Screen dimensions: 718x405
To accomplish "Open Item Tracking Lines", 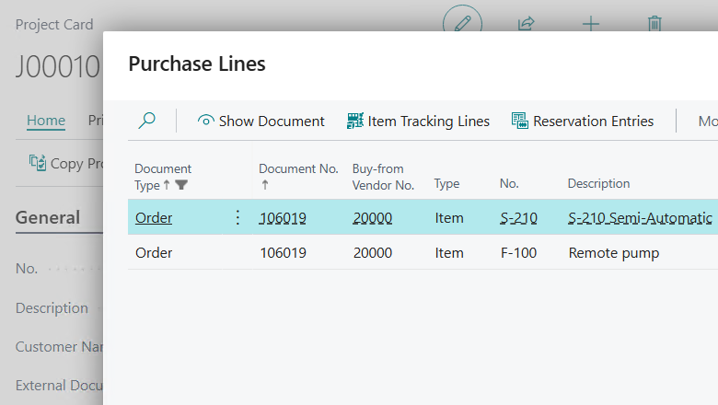I will pos(418,121).
